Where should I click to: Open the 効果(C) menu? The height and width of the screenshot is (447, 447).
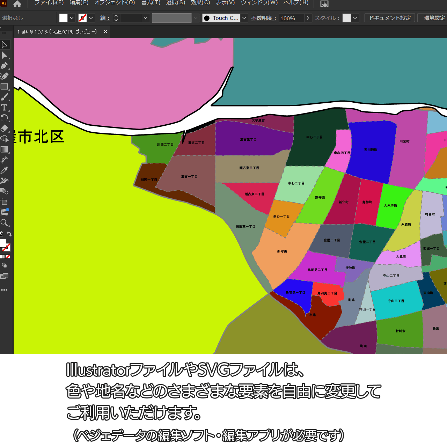(200, 3)
